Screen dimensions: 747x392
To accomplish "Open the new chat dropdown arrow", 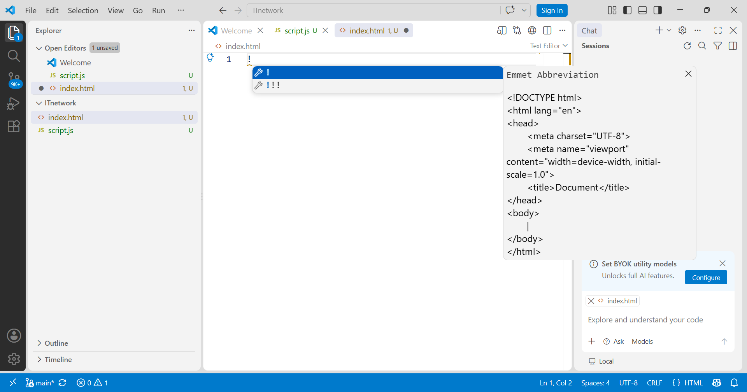I will (x=669, y=30).
